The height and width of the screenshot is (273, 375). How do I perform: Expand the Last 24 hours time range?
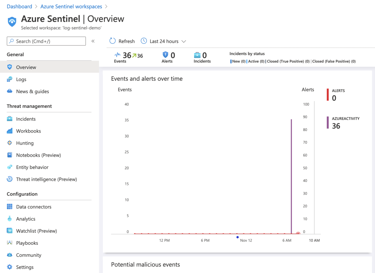click(164, 41)
